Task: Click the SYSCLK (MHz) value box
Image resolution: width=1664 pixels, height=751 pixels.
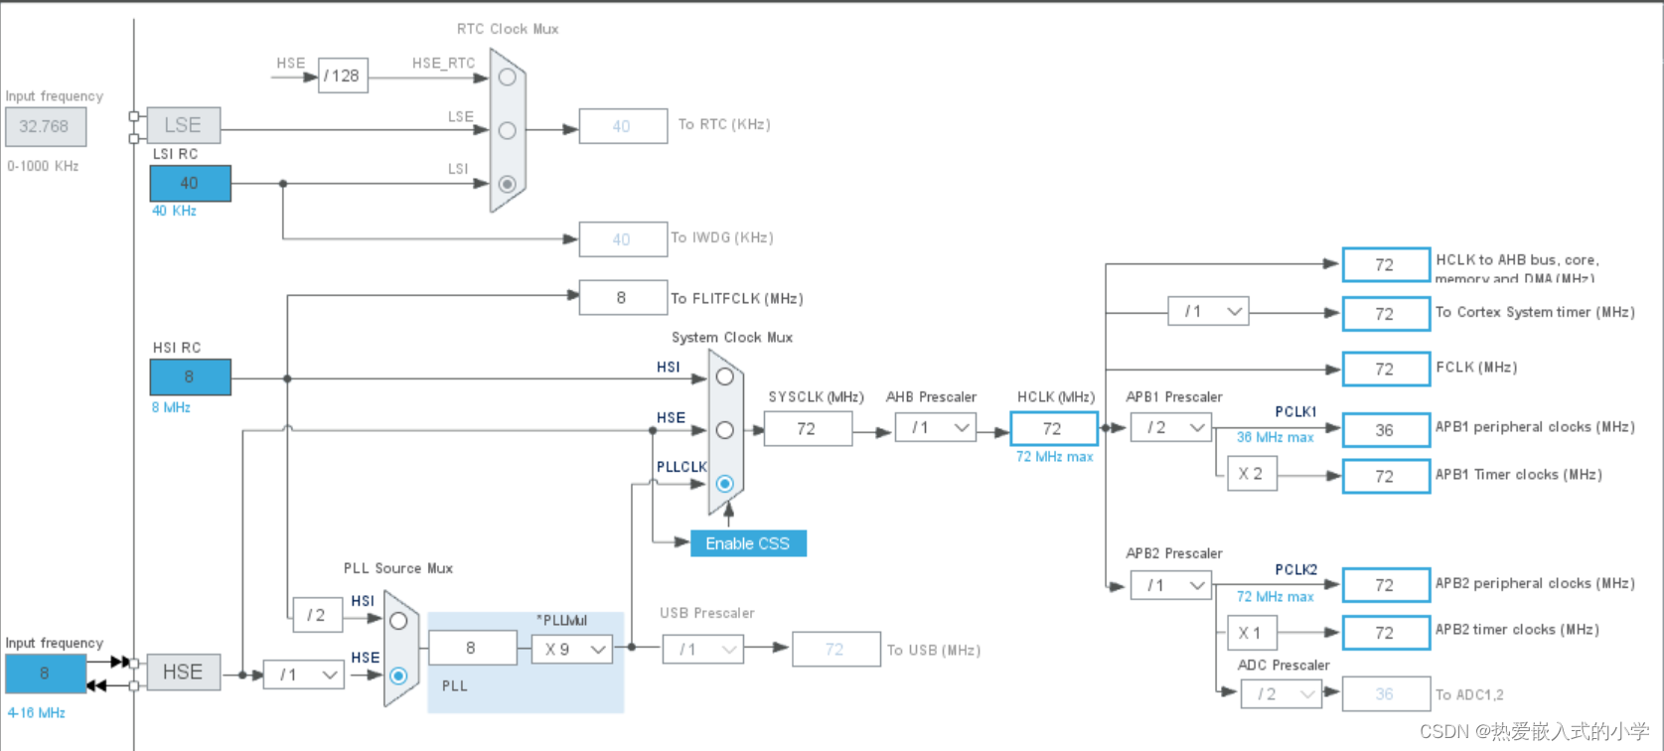Action: [808, 429]
